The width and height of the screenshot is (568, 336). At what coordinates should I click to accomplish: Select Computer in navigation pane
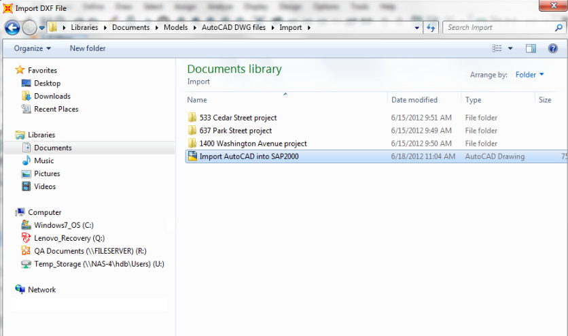click(x=45, y=212)
